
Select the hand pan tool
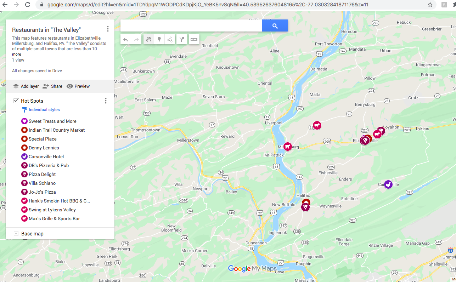pyautogui.click(x=149, y=39)
